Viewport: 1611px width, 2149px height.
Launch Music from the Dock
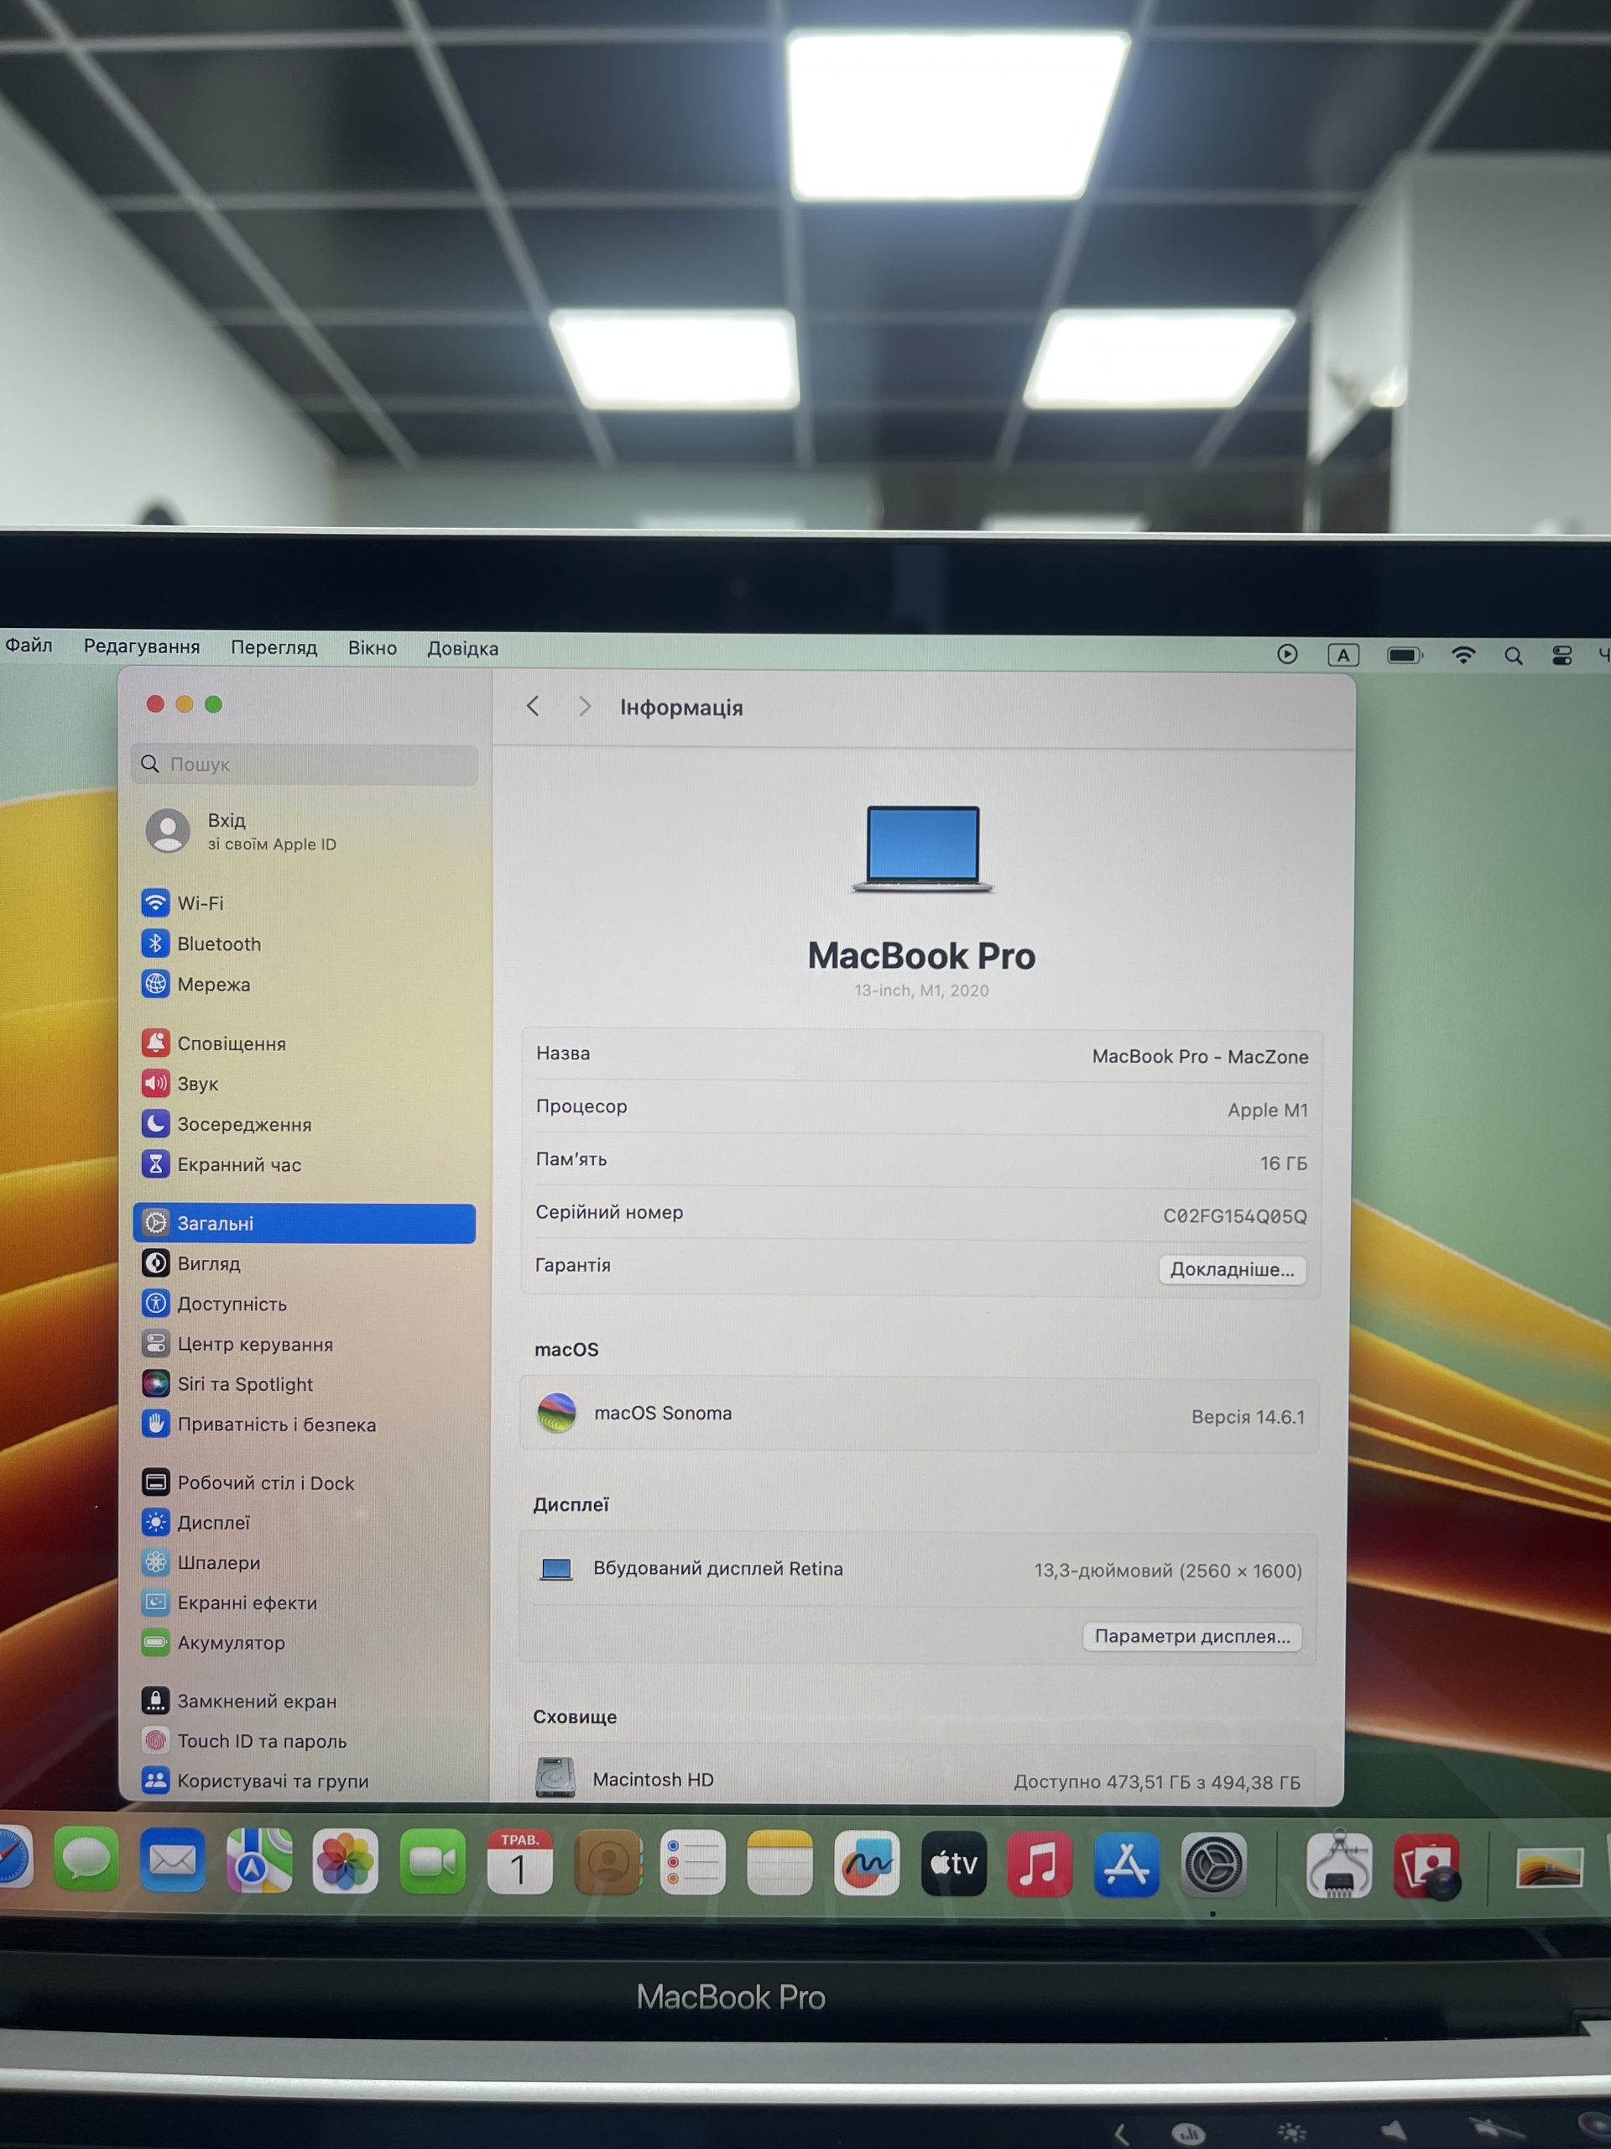1040,1865
